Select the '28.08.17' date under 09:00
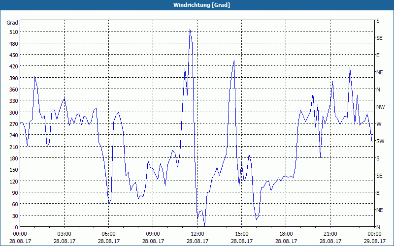Screen dimensions: 394x246 pyautogui.click(x=153, y=241)
